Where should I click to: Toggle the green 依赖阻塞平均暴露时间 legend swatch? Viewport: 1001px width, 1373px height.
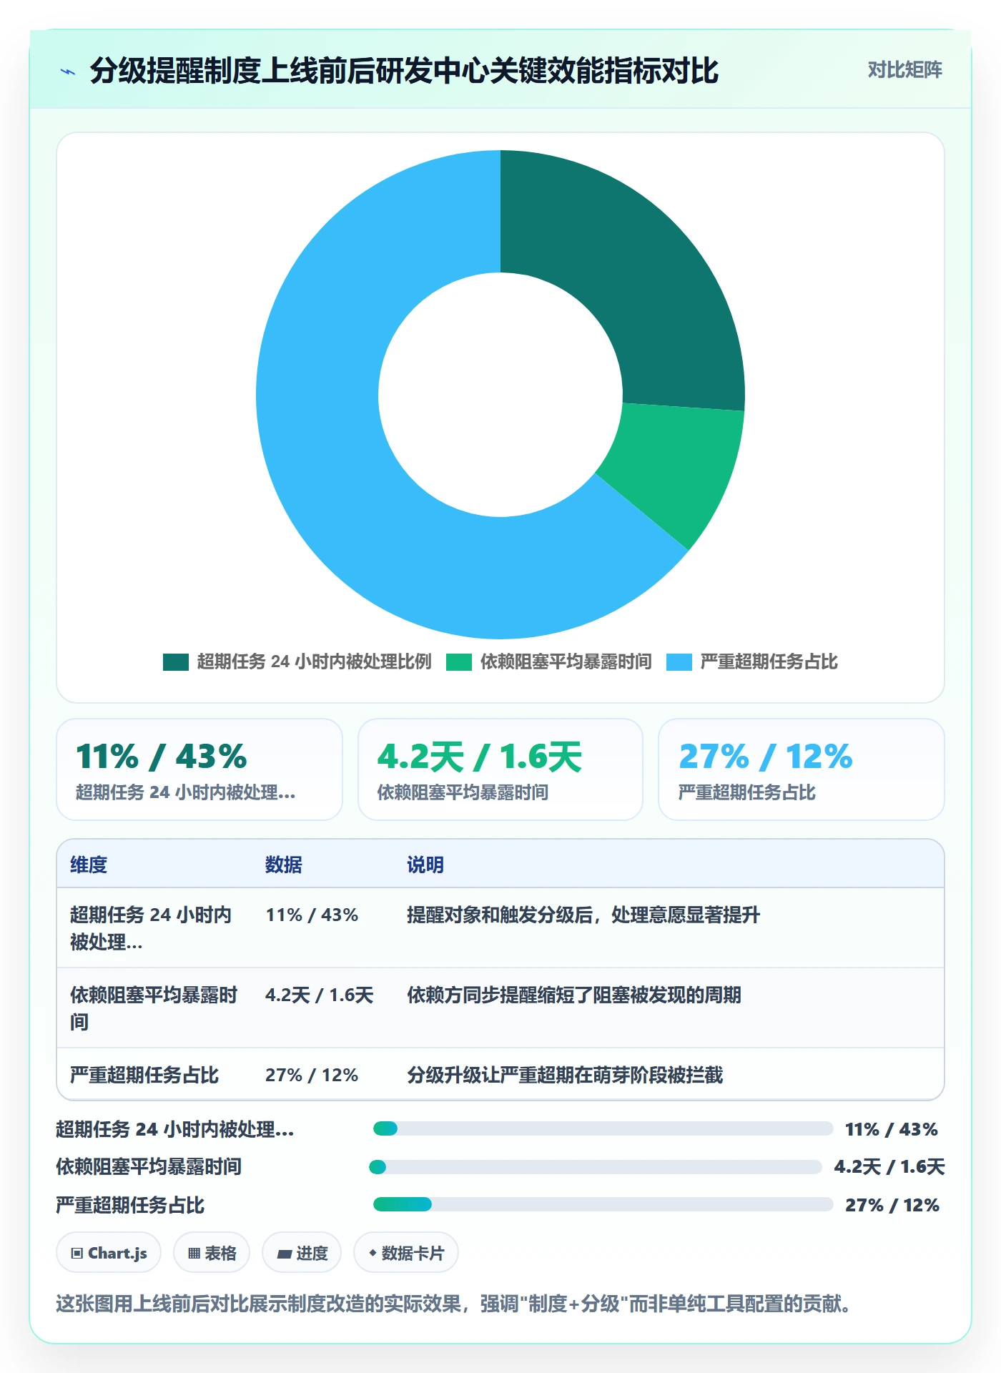click(459, 662)
